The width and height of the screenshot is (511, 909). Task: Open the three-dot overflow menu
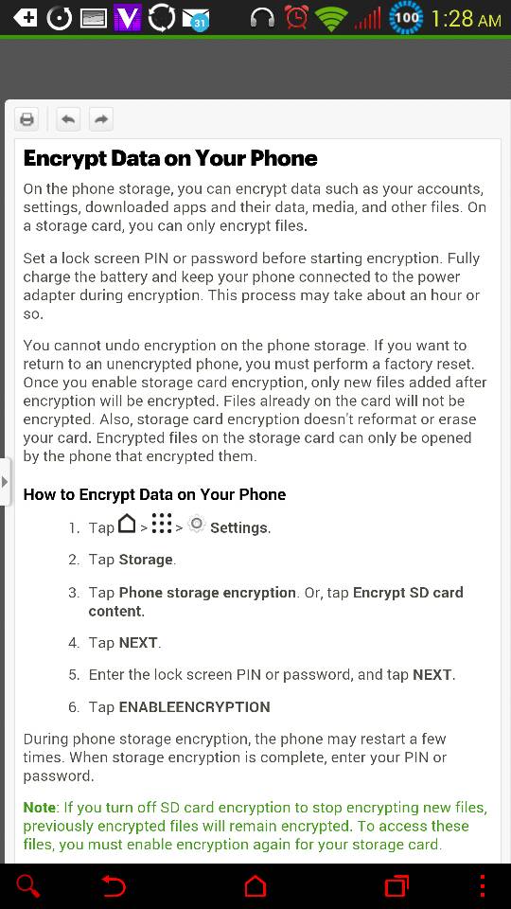[483, 886]
